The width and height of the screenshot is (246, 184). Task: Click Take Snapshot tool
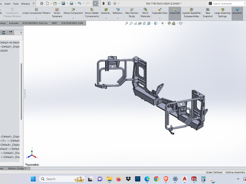(x=208, y=13)
